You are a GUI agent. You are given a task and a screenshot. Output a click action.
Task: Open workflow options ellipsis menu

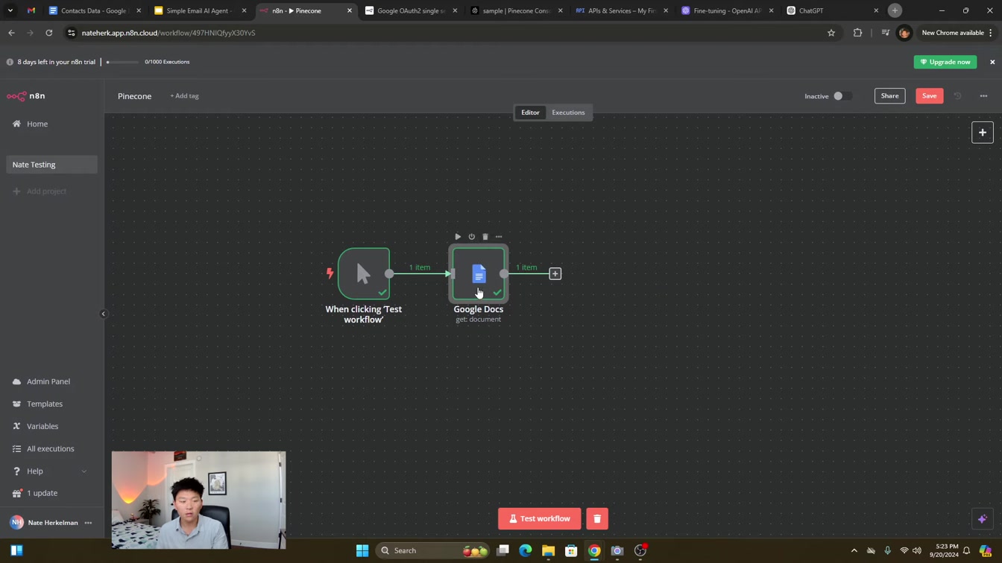pyautogui.click(x=983, y=96)
